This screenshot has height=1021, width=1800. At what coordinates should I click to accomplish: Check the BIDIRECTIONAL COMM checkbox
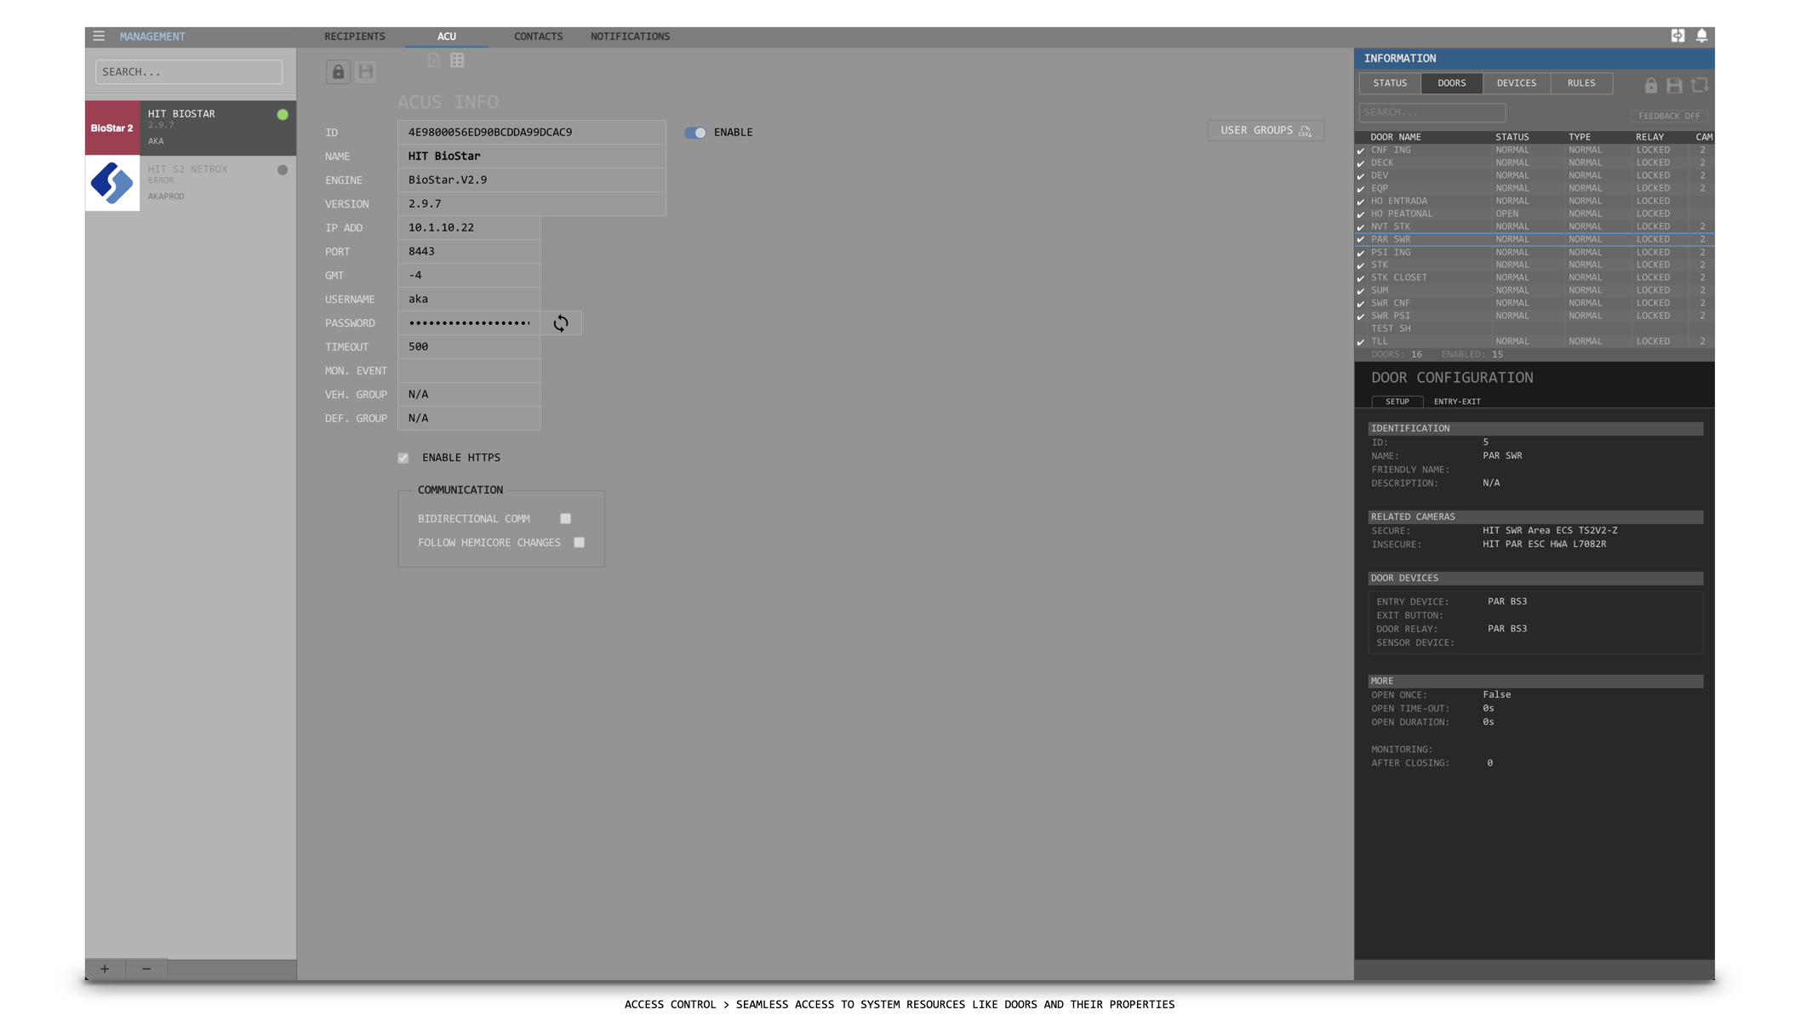click(x=565, y=518)
